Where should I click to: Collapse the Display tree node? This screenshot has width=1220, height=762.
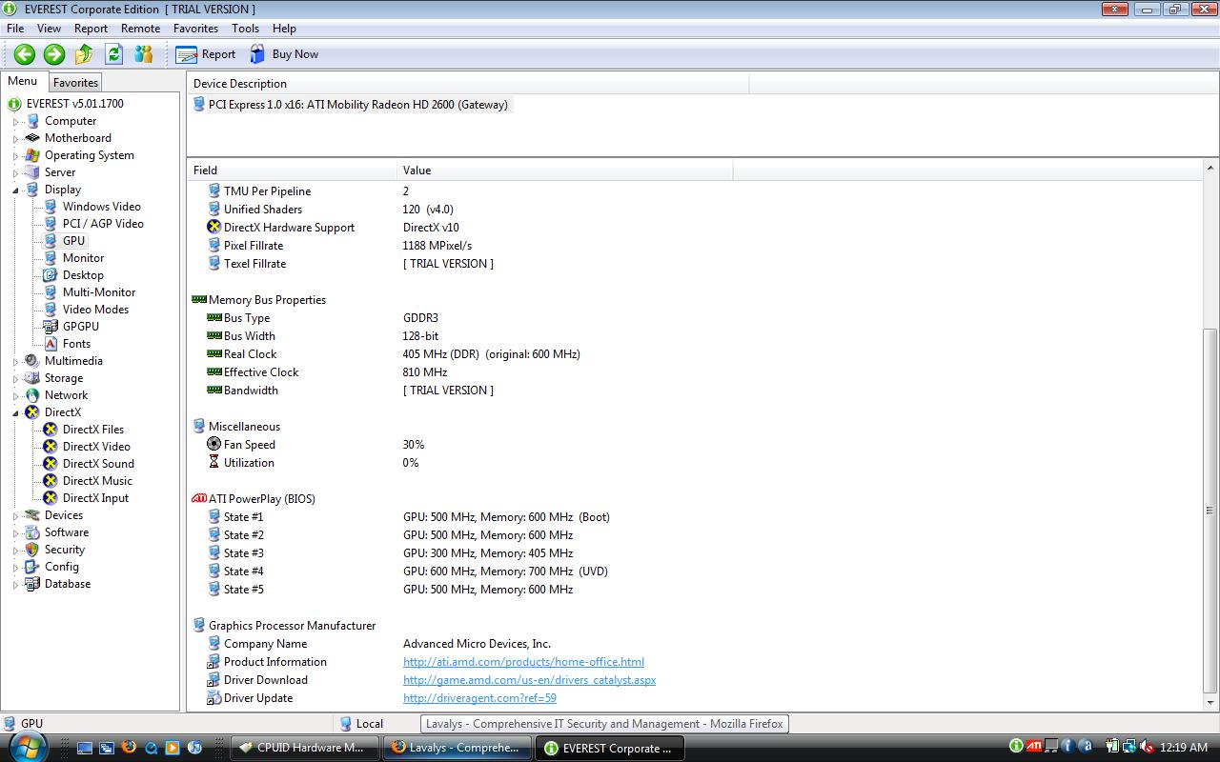point(16,190)
